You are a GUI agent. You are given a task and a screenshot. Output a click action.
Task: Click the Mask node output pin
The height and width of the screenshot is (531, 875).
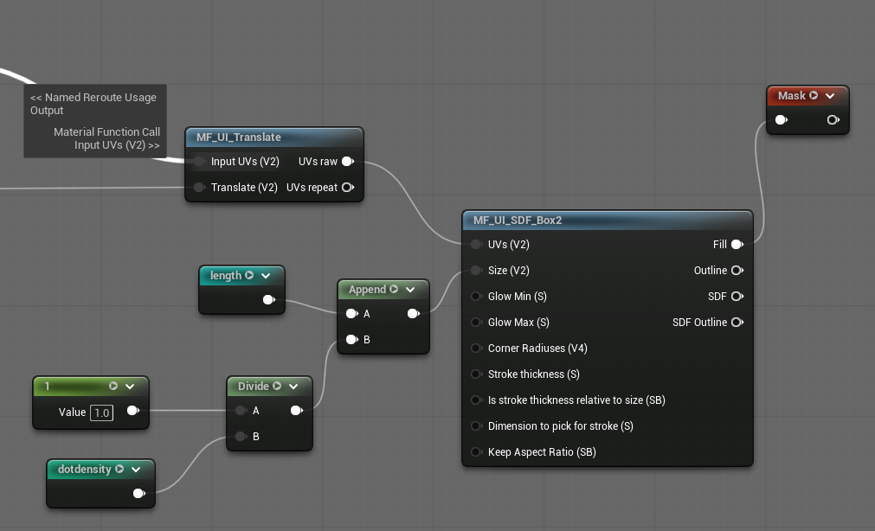pos(833,120)
